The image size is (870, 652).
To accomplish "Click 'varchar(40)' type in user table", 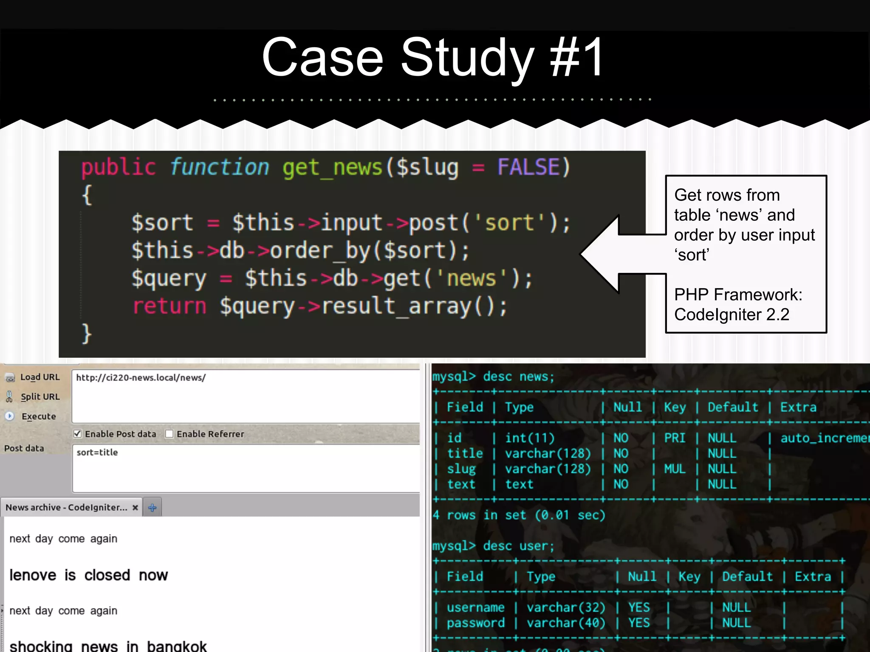I will coord(566,623).
